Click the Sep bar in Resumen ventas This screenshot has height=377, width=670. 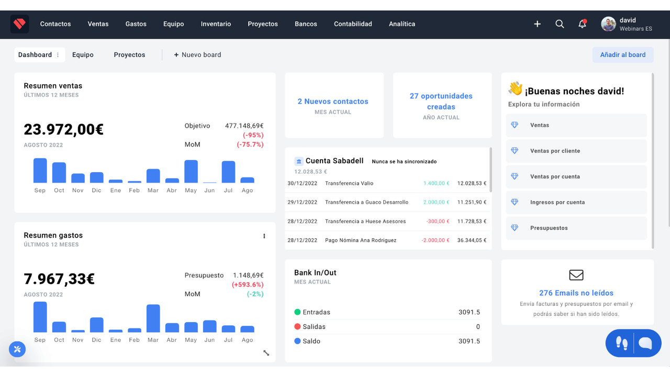click(40, 171)
